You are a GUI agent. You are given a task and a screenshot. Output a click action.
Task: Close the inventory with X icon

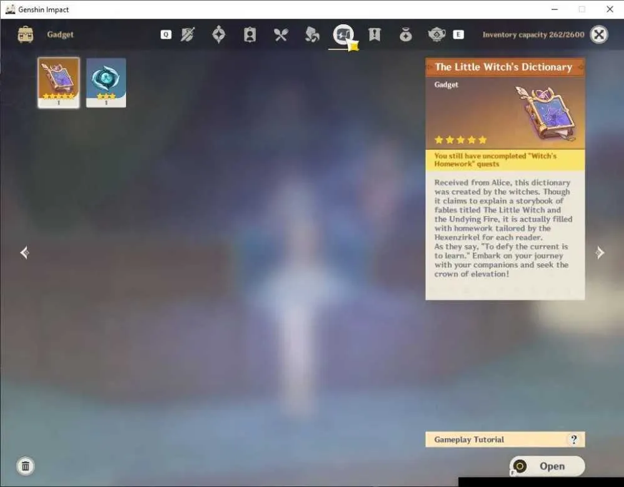599,34
